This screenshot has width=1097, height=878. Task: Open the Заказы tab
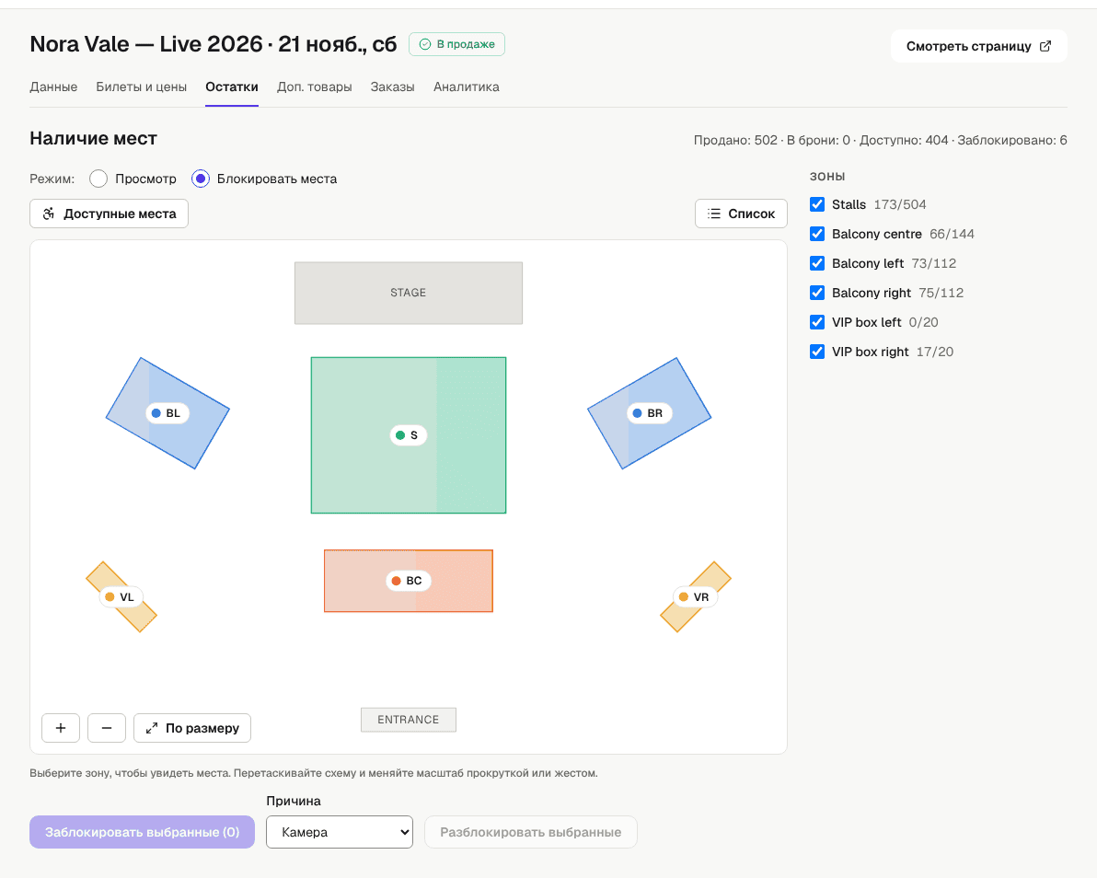tap(392, 87)
